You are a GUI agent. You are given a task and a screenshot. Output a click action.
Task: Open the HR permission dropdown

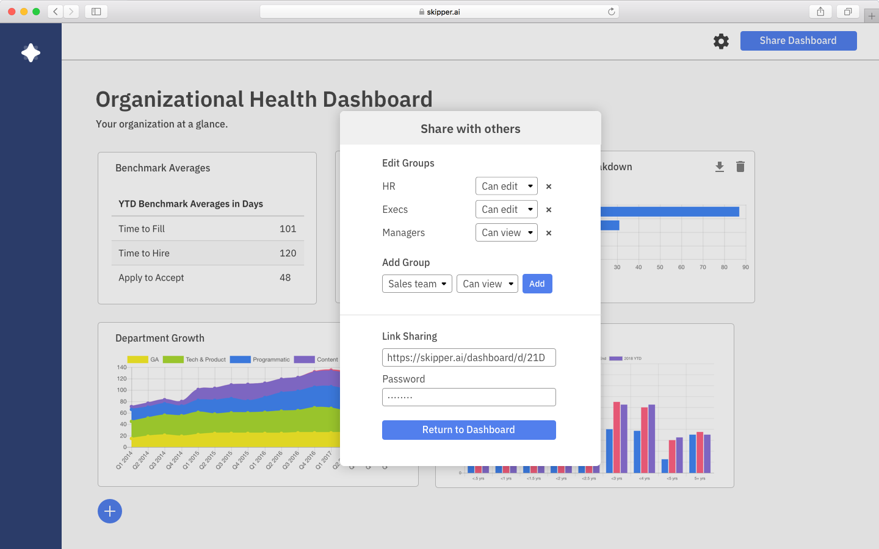point(506,186)
